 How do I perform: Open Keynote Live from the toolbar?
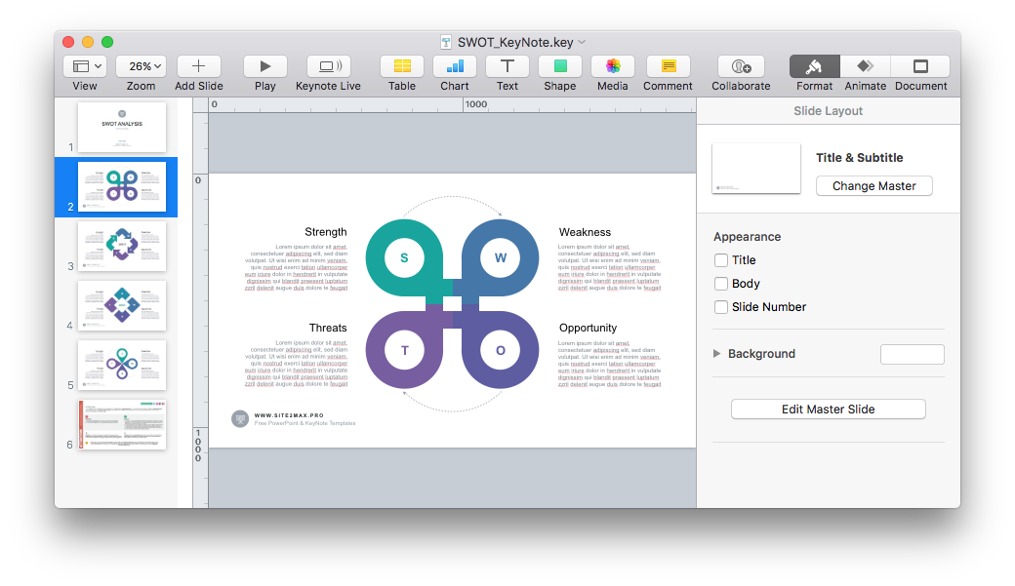click(x=328, y=66)
